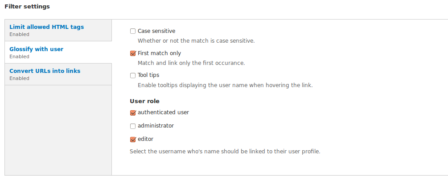The height and width of the screenshot is (176, 448).
Task: Click the 'authenticated user' label text
Action: click(163, 112)
